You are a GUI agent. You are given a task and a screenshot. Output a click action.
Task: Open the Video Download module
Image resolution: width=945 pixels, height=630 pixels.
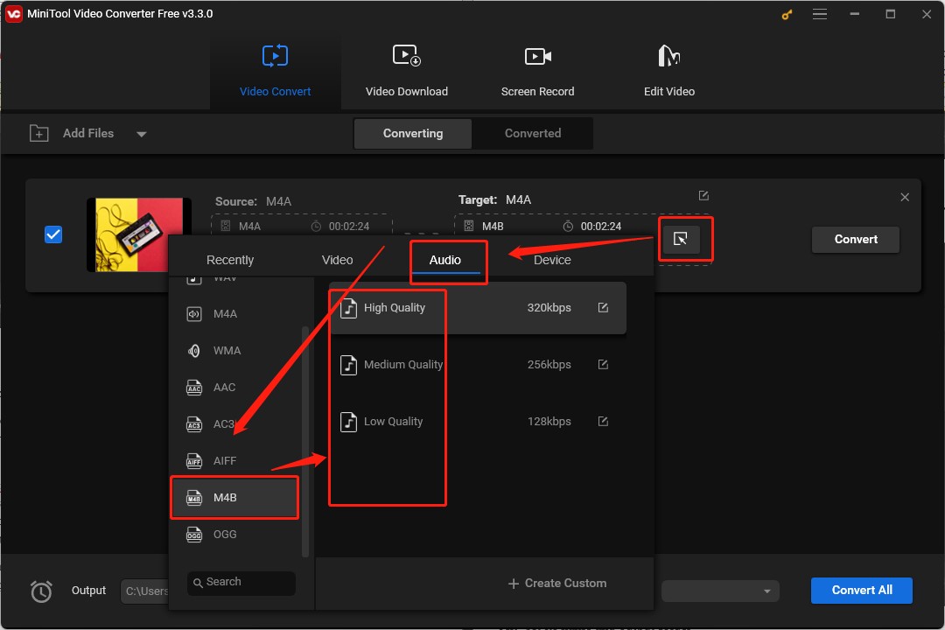[406, 70]
